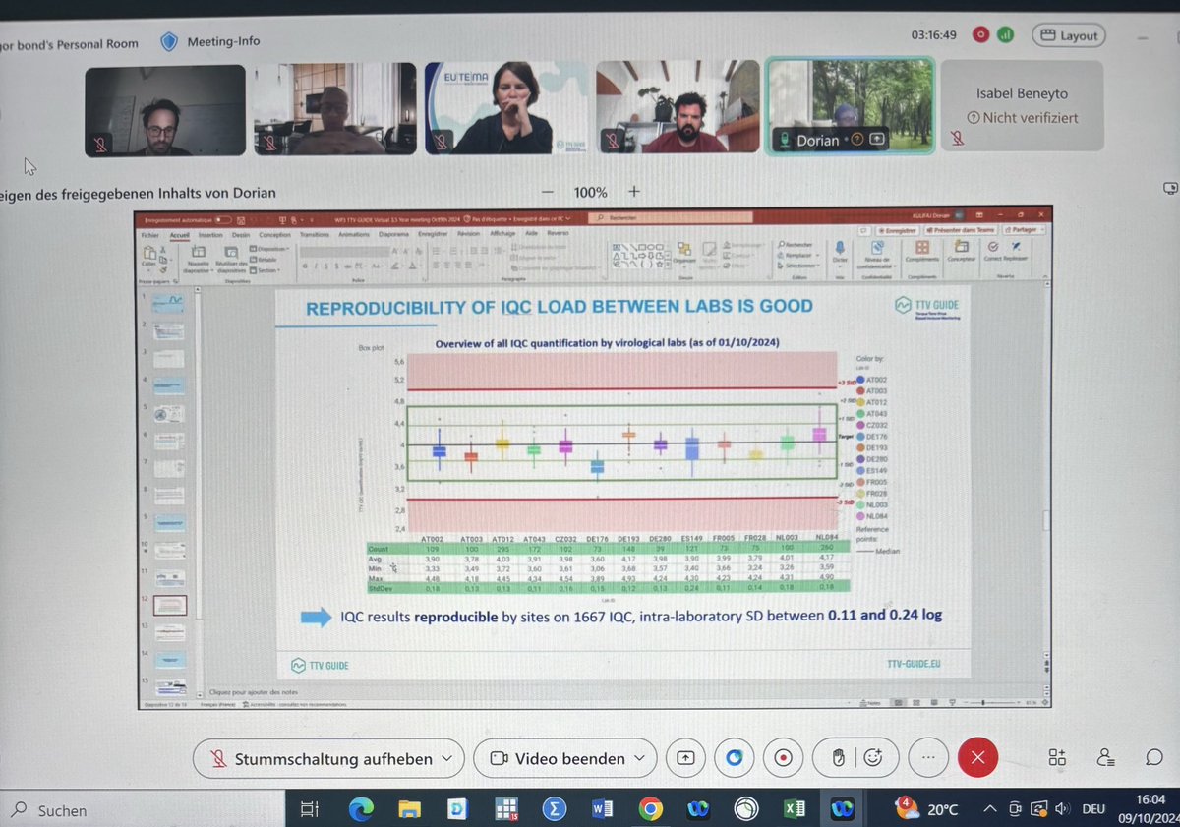Open audio options arrow beside Stummschaltung aufheben
Viewport: 1180px width, 827px height.
[x=447, y=759]
